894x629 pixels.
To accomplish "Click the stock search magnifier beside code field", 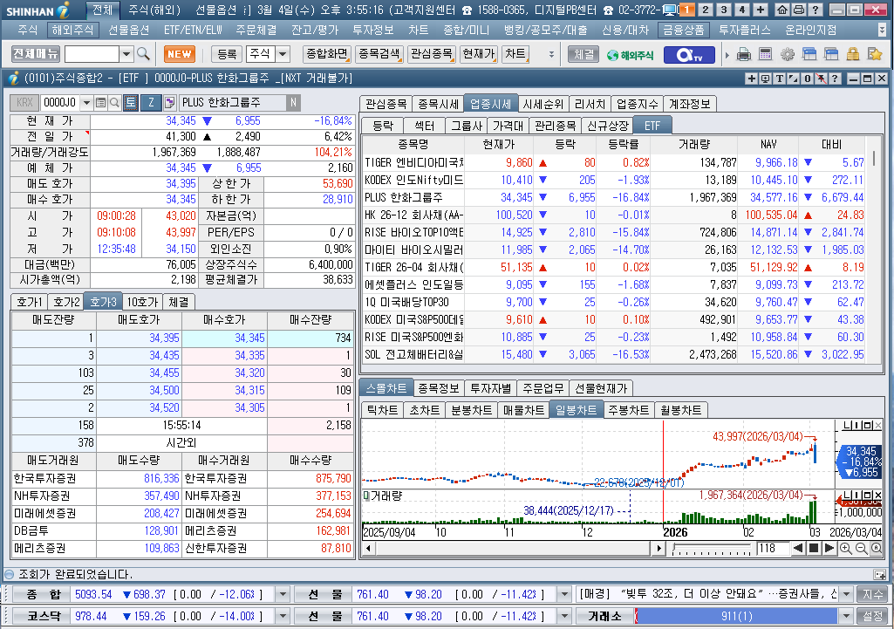I will (114, 103).
